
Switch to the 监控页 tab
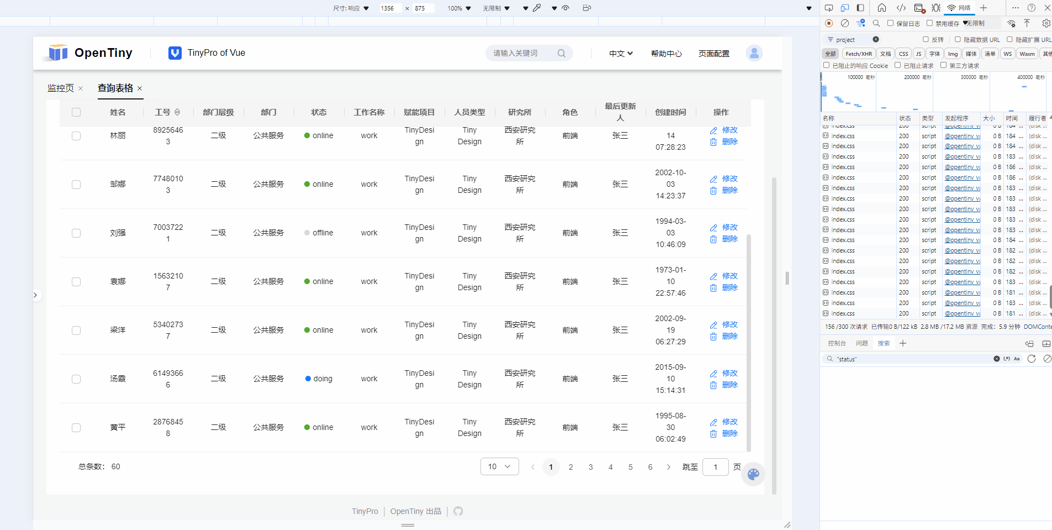point(61,88)
